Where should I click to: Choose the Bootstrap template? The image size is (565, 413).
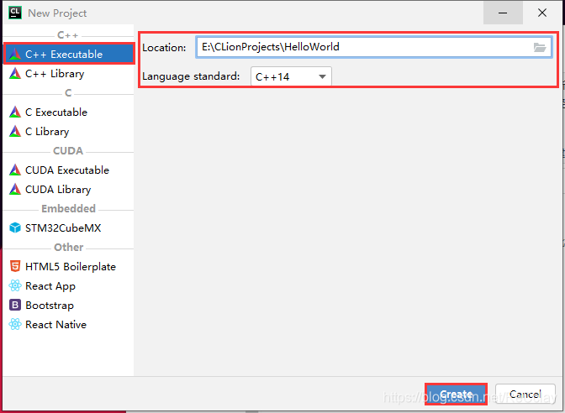pos(68,305)
